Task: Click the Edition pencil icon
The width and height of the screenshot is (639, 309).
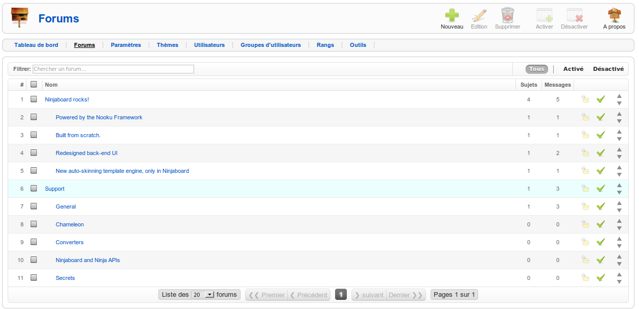Action: (x=479, y=16)
